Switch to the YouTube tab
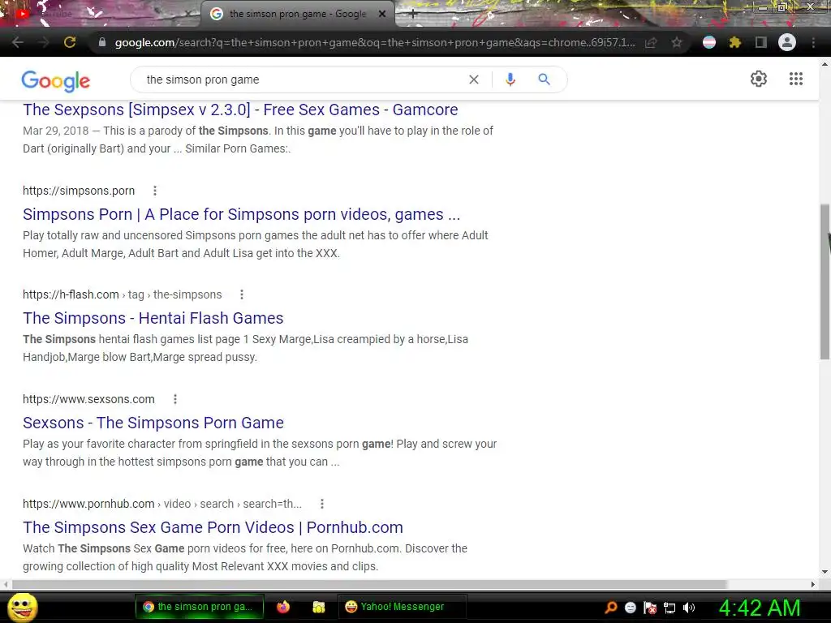 (101, 14)
